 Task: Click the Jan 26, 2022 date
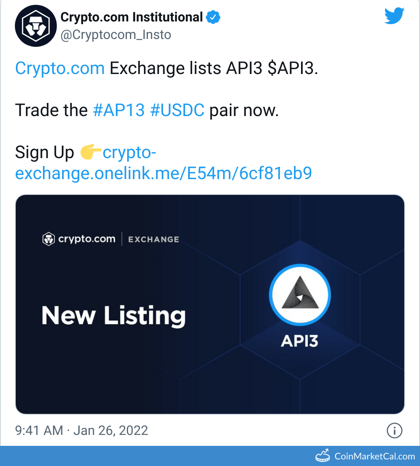tap(111, 430)
